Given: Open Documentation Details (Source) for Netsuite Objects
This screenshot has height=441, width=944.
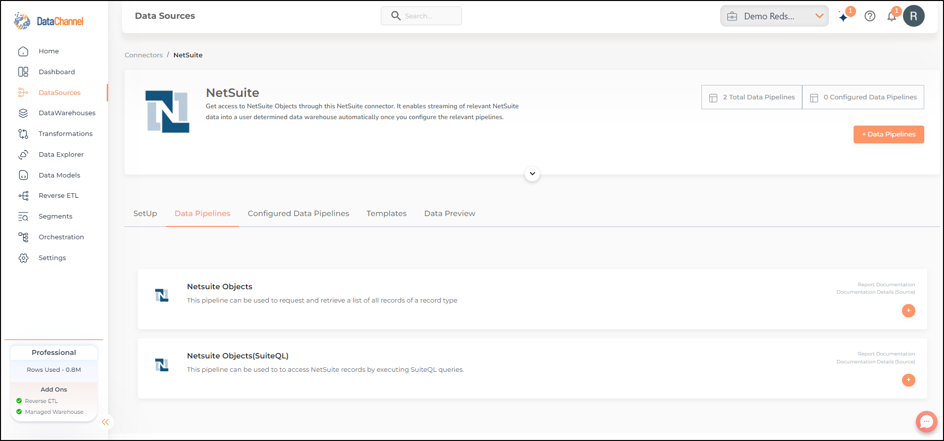Looking at the screenshot, I should pos(875,292).
